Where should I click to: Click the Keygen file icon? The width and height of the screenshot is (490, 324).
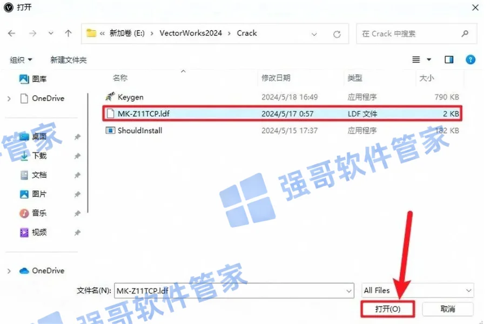coord(110,97)
